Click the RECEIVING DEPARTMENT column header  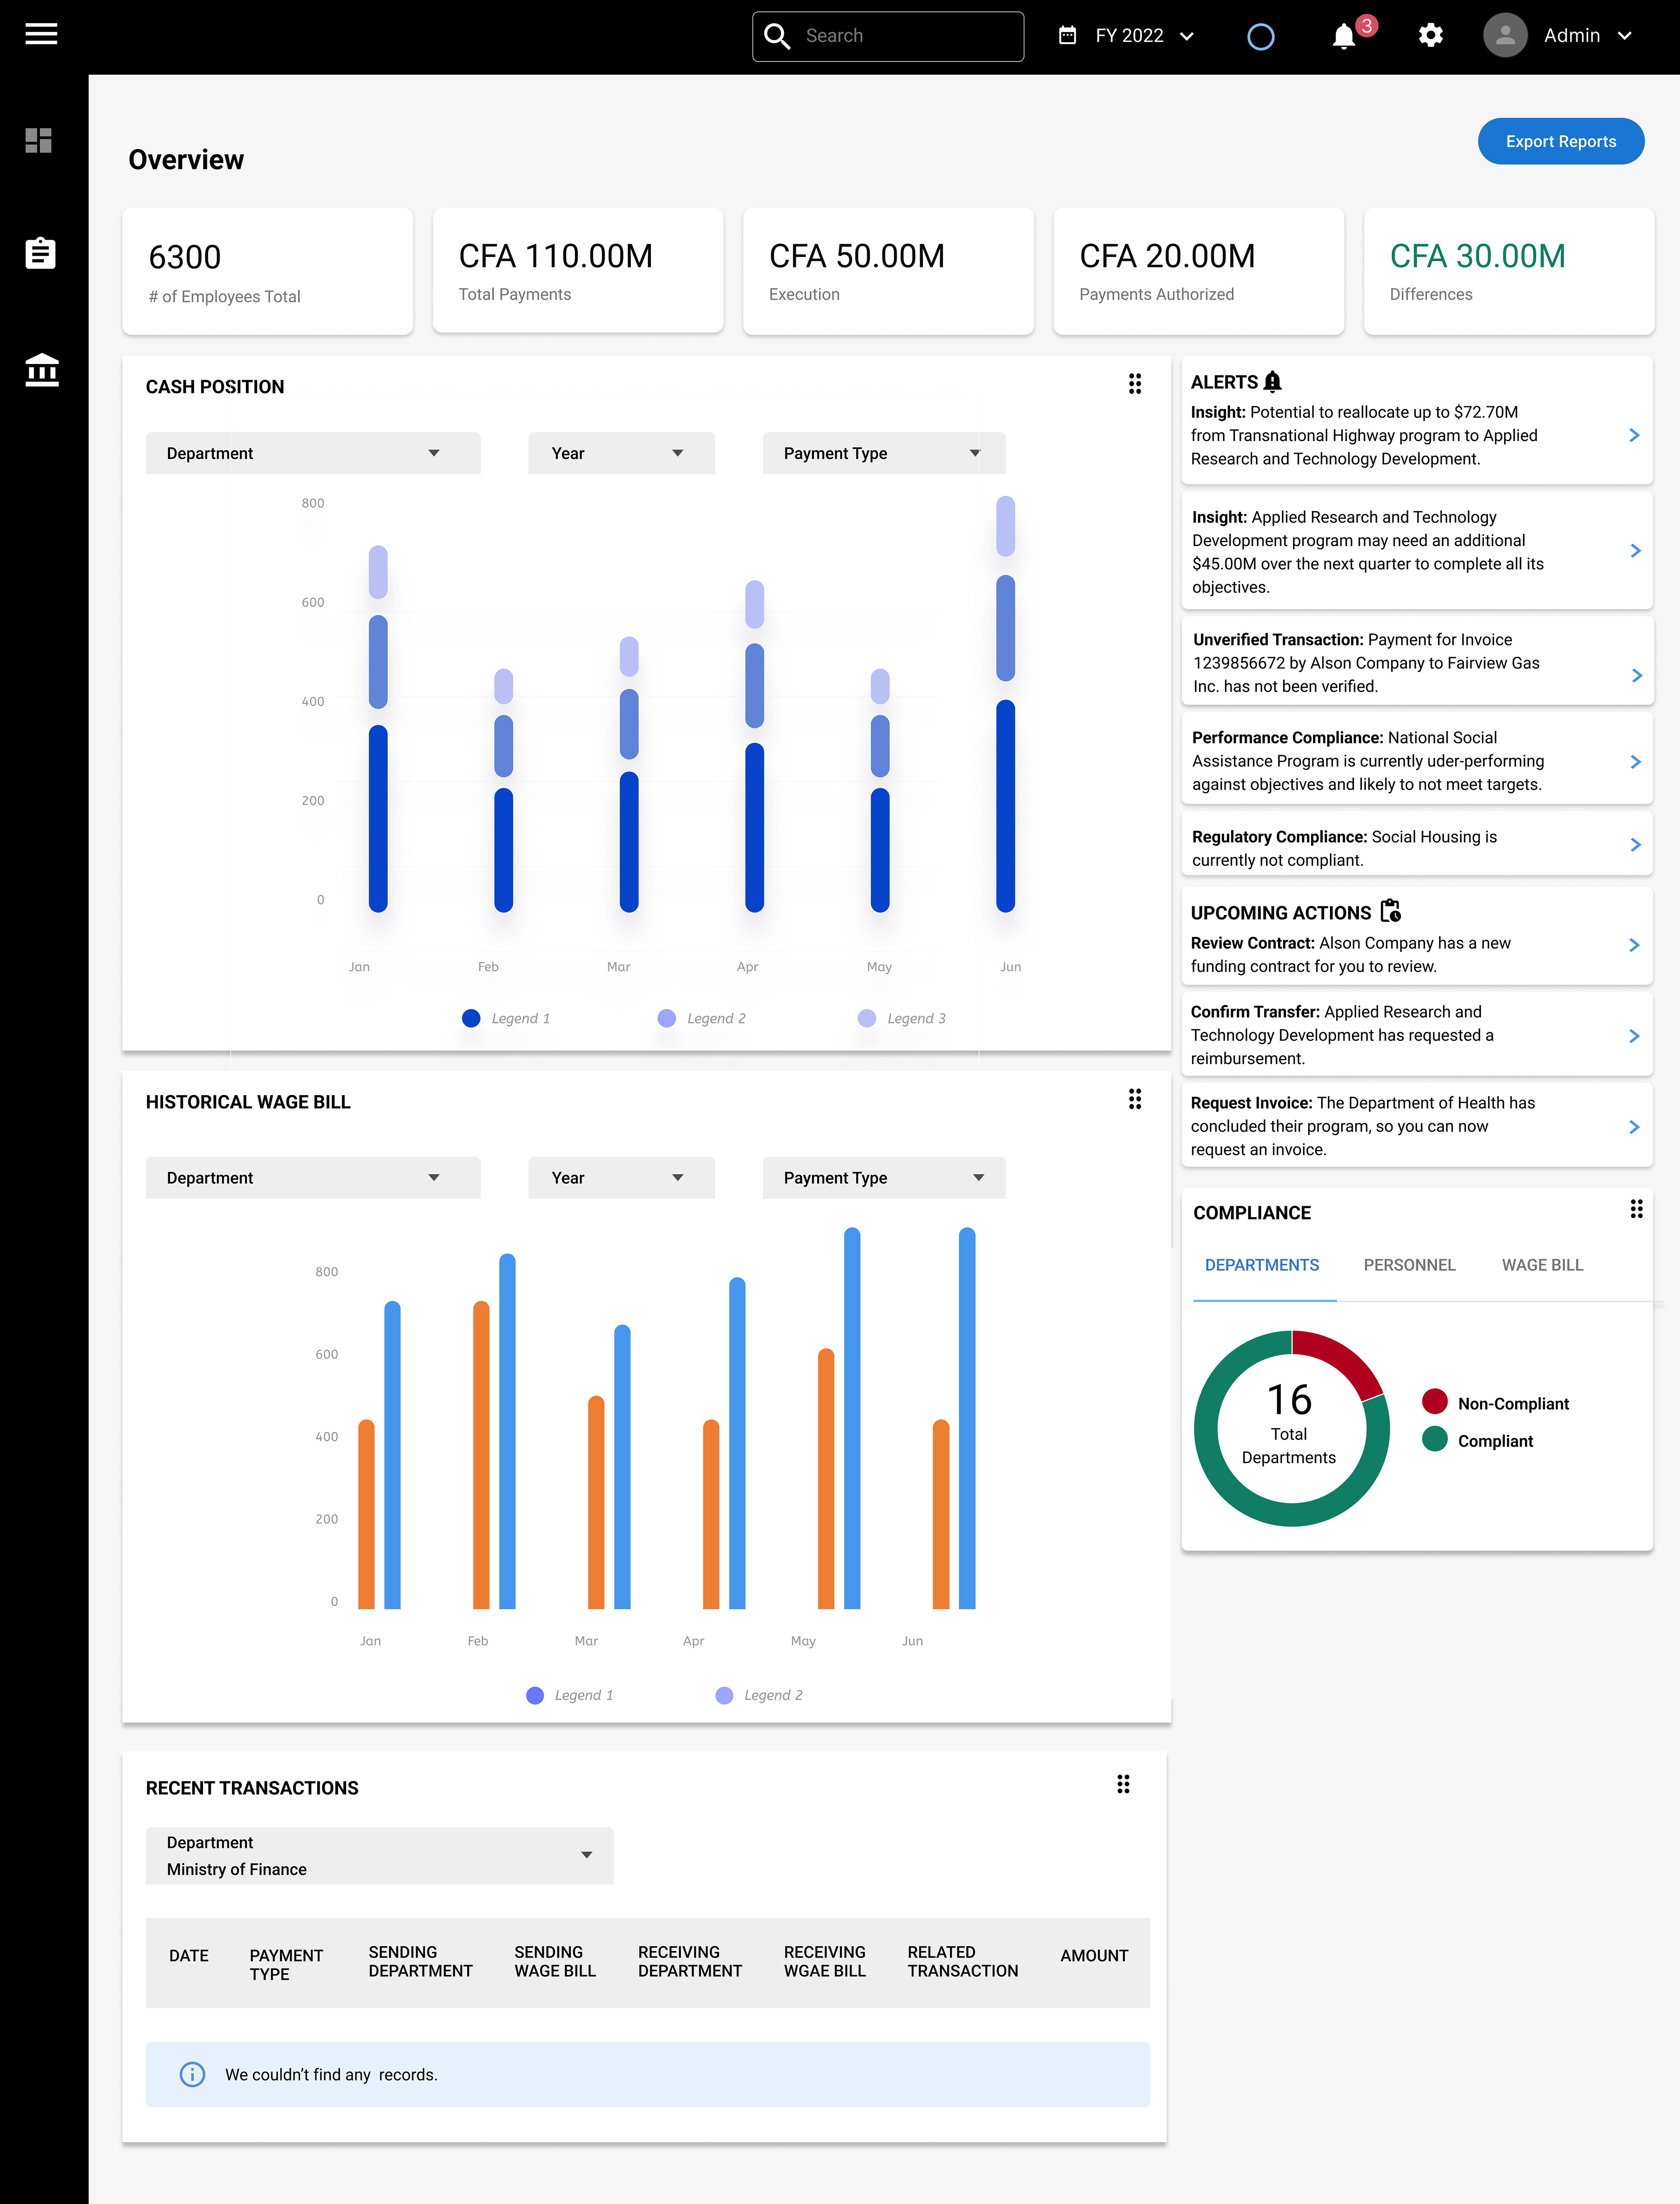pyautogui.click(x=690, y=1962)
